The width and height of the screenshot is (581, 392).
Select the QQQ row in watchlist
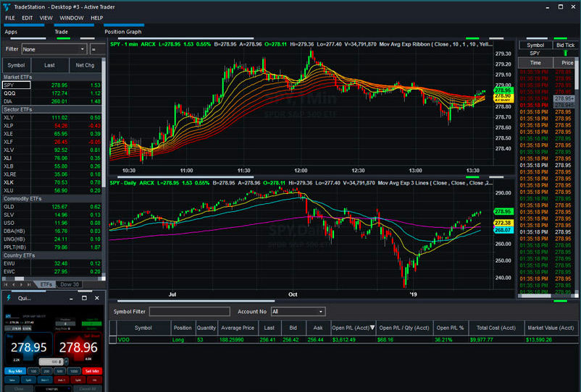52,93
